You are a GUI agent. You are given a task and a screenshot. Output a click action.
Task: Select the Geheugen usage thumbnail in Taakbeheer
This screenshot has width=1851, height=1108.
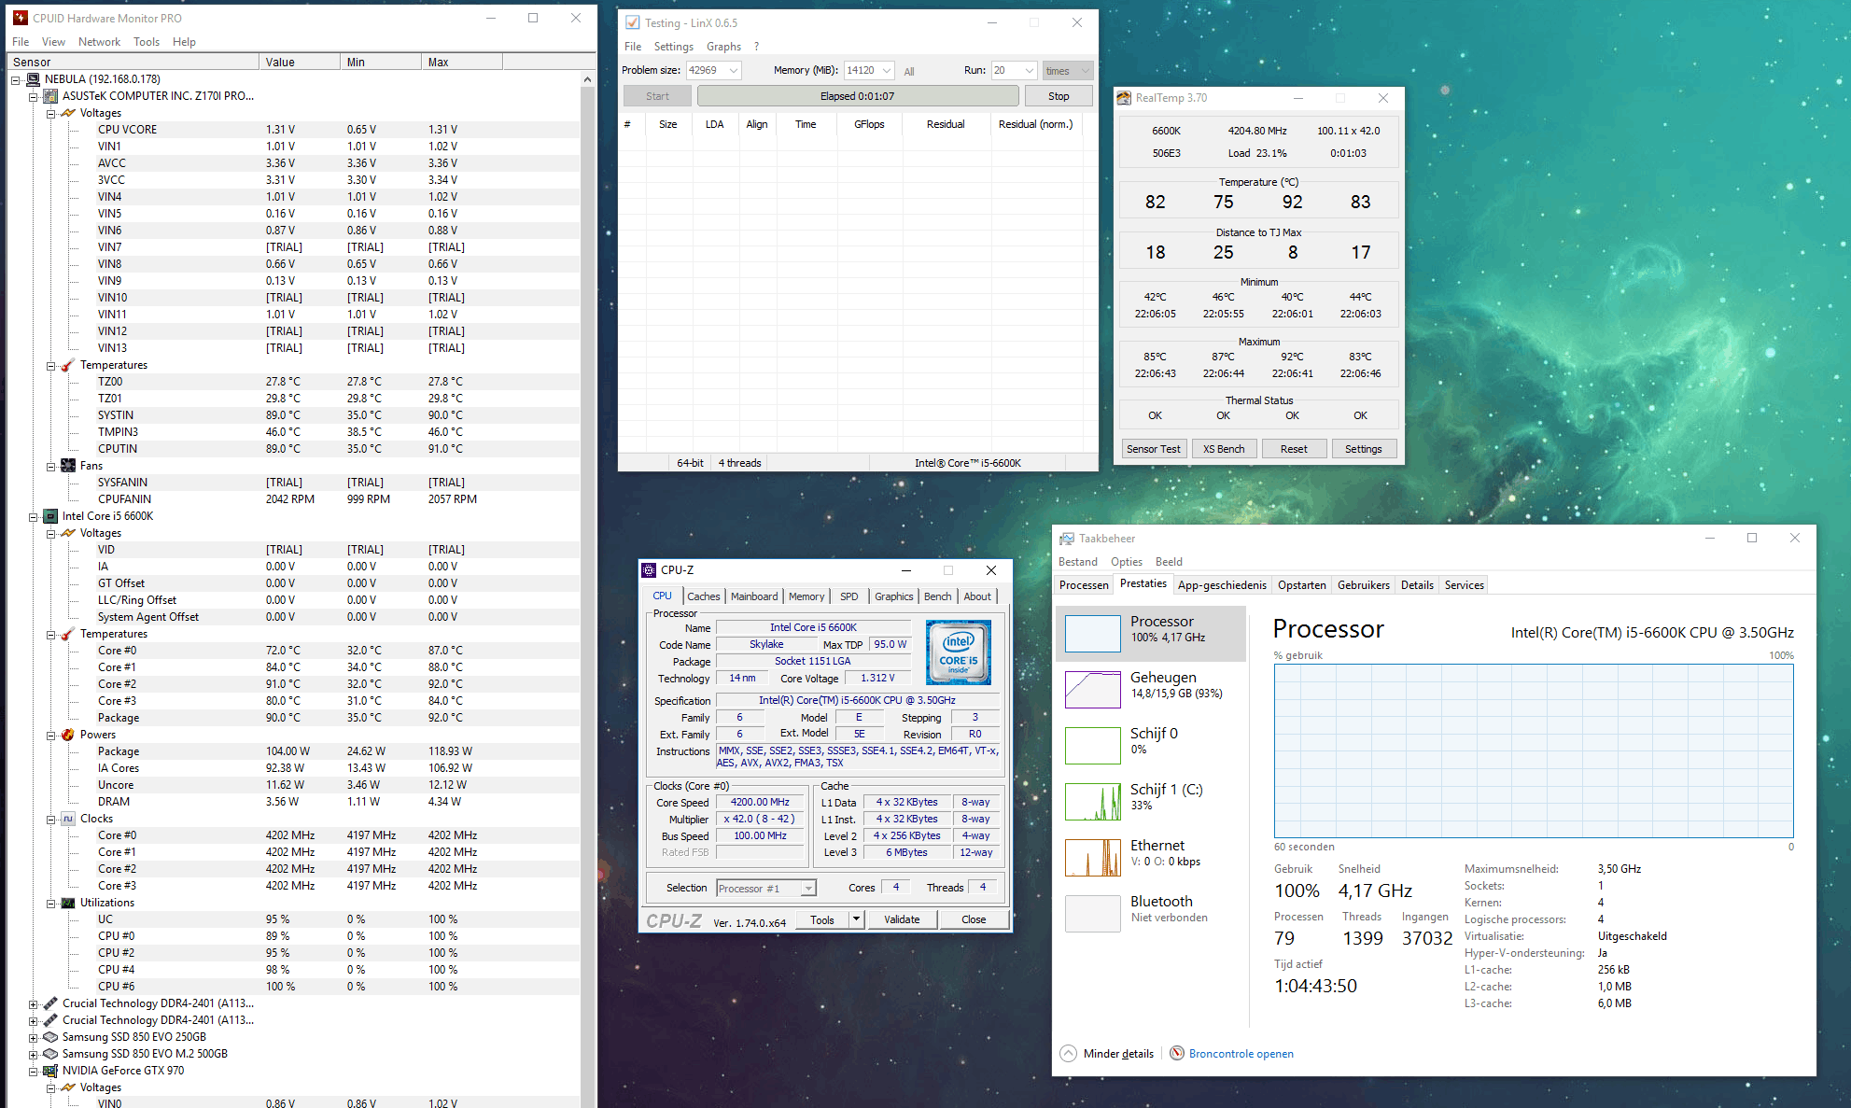pos(1093,690)
